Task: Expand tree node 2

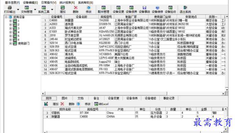Action: click(x=11, y=25)
